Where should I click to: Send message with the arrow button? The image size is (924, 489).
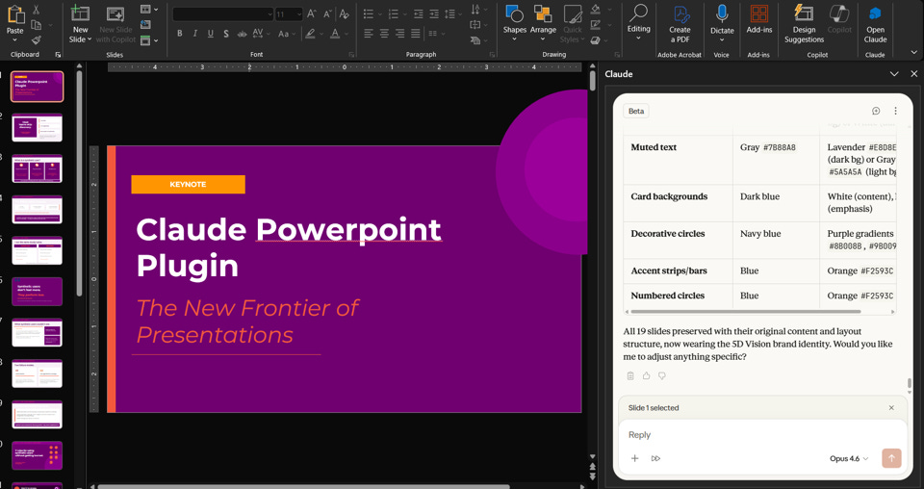click(x=891, y=458)
